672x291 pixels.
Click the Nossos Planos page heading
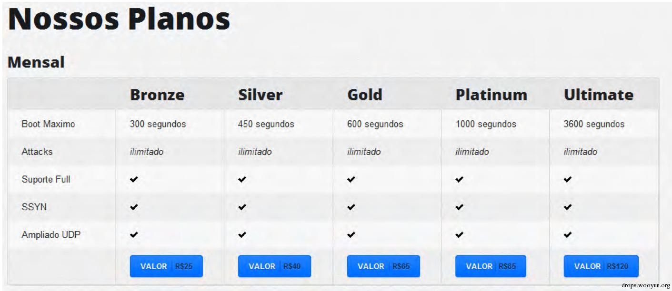coord(119,20)
